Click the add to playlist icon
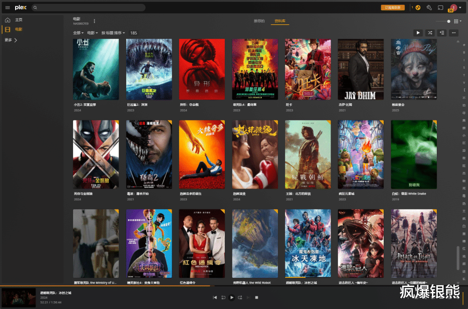Screen dimensions: 468x309 tap(442, 33)
